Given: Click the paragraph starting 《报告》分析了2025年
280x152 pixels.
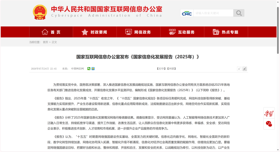Looking at the screenshot, I should coord(138,123).
